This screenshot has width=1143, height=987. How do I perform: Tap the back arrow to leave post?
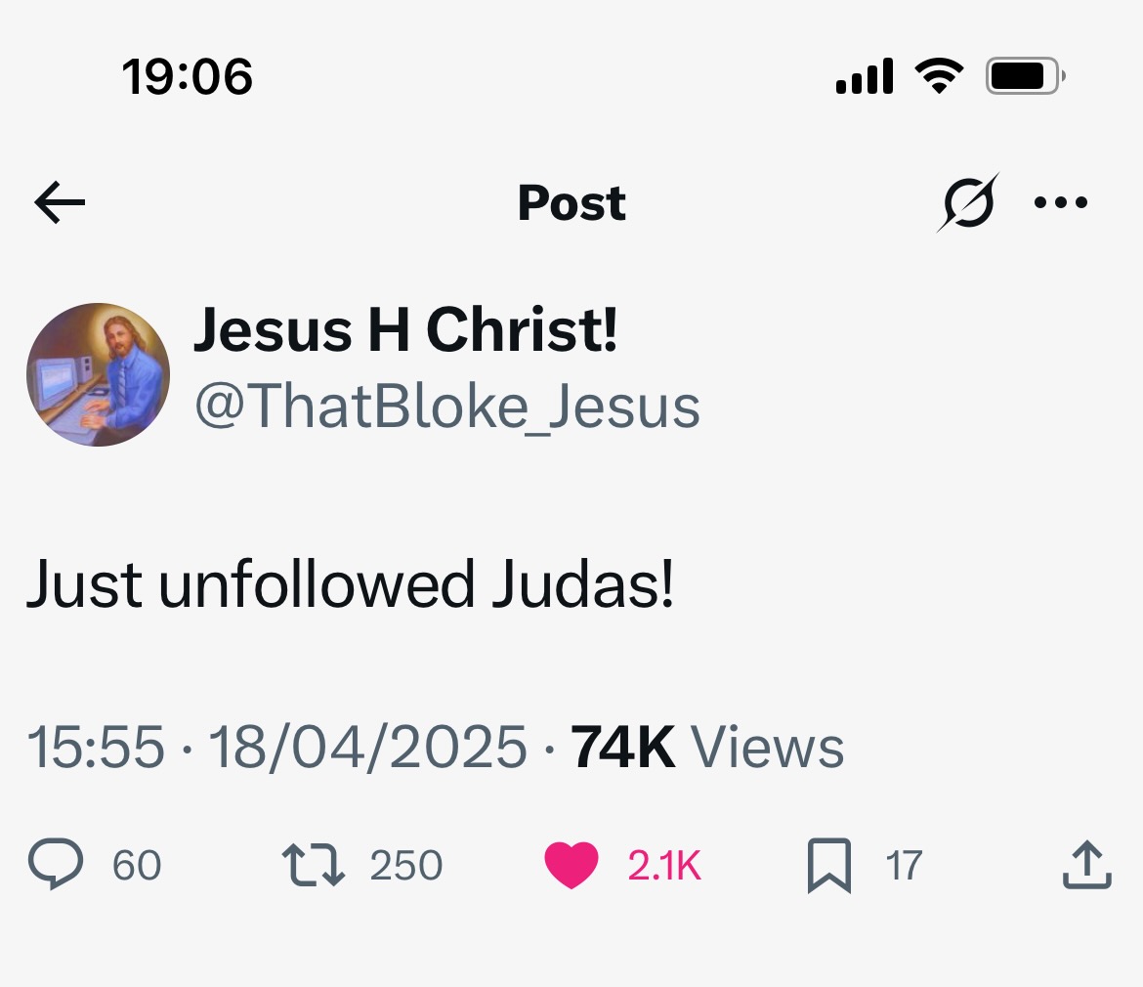(x=60, y=203)
